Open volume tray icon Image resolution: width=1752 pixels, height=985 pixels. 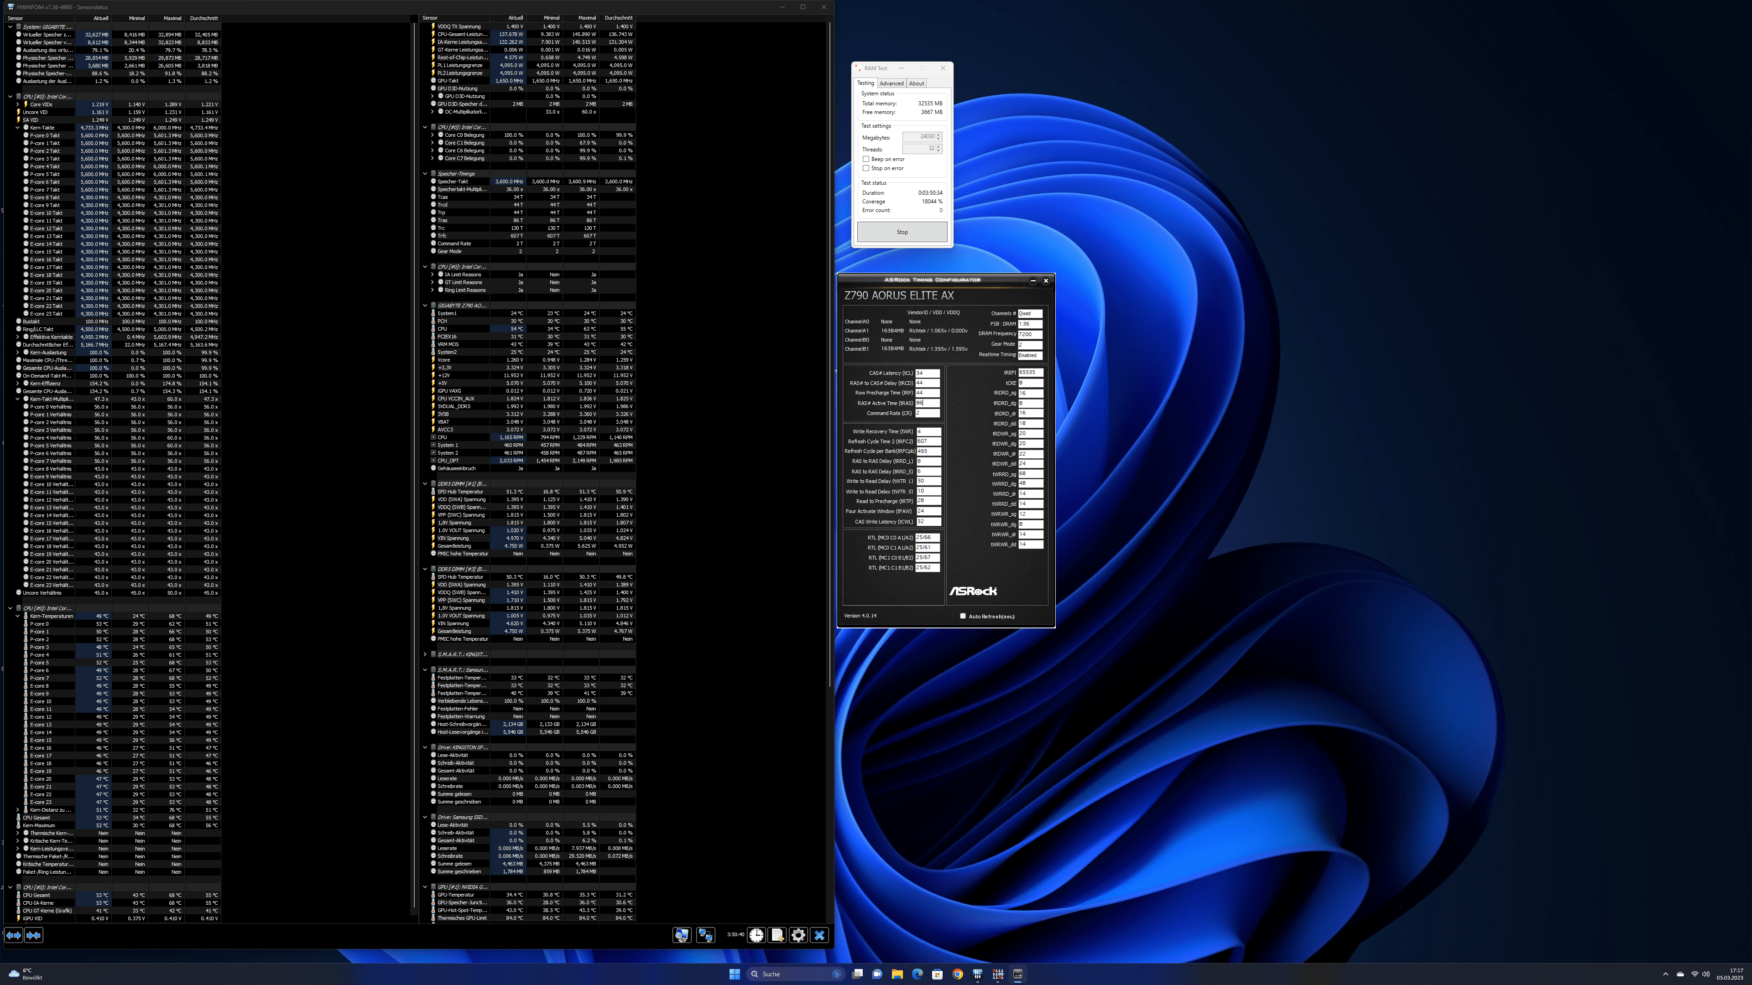[x=1706, y=974]
